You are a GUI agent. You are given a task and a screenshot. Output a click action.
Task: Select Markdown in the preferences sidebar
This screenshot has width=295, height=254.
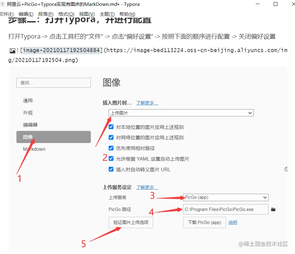tap(34, 149)
